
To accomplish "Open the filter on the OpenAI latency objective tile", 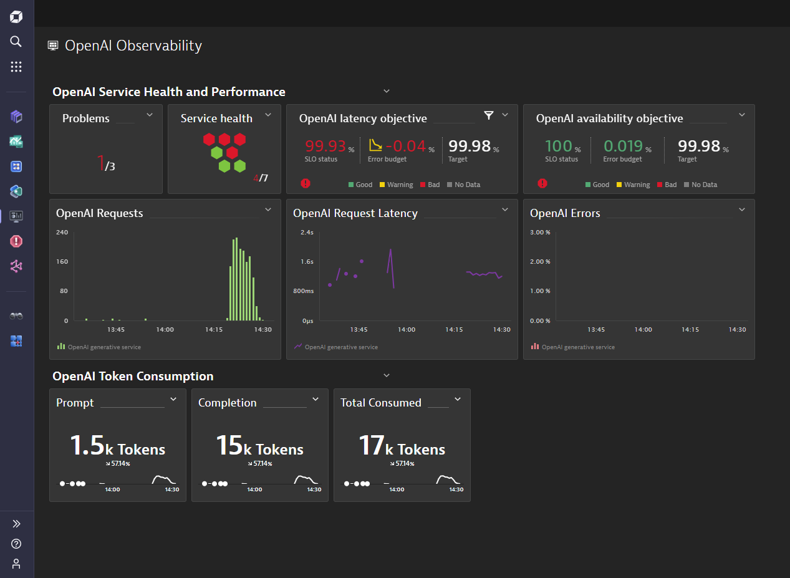I will (x=489, y=115).
